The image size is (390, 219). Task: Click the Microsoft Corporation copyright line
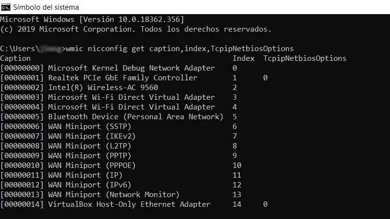(x=136, y=29)
